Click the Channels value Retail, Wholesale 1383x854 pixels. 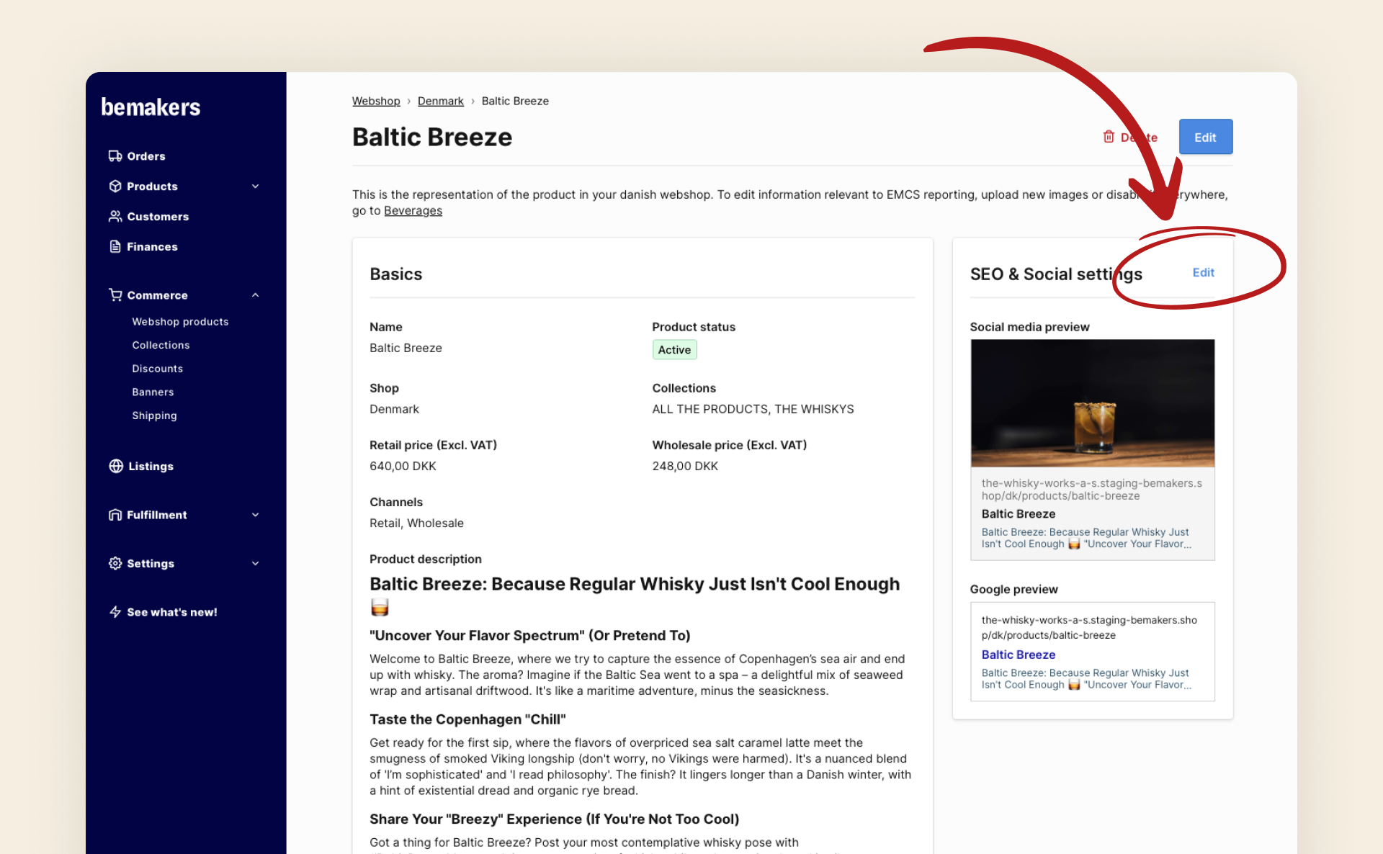[416, 523]
